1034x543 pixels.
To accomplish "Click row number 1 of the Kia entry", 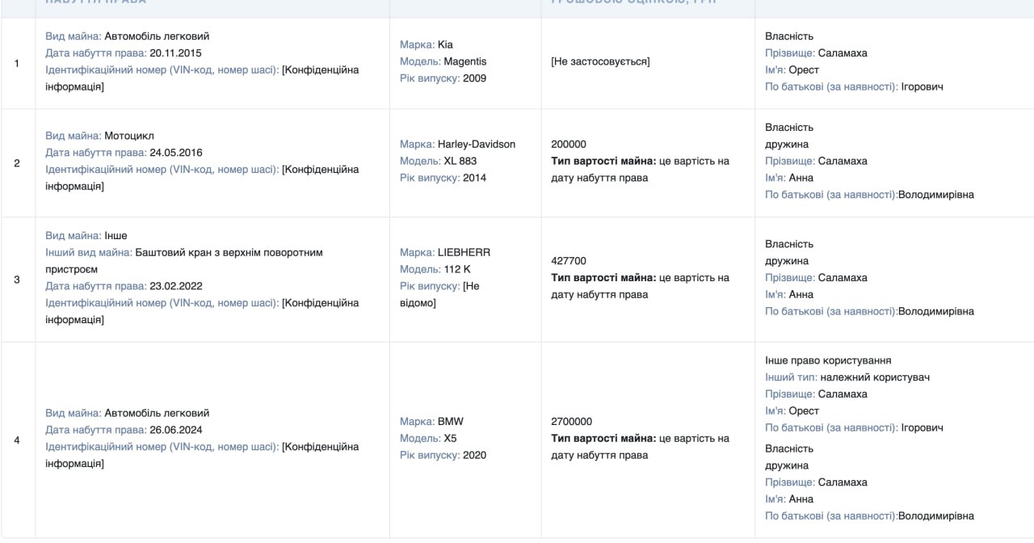I will 17,63.
